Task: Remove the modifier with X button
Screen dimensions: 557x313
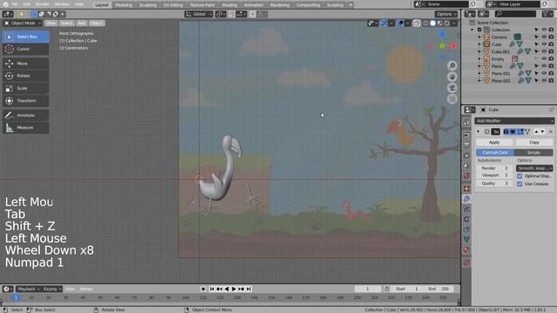Action: [x=551, y=131]
